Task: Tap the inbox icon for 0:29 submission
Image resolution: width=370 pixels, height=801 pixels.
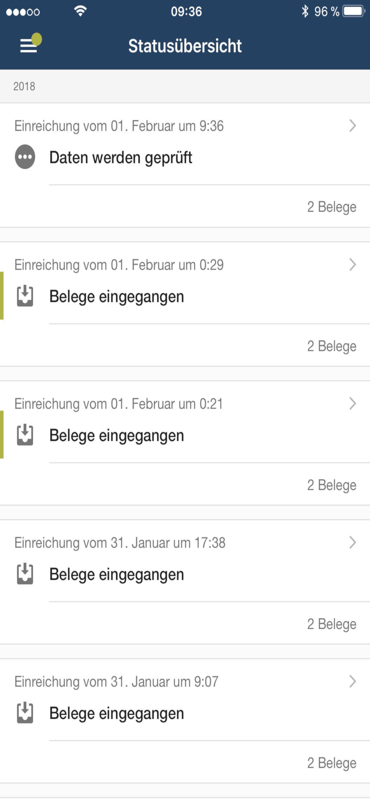Action: [x=25, y=296]
